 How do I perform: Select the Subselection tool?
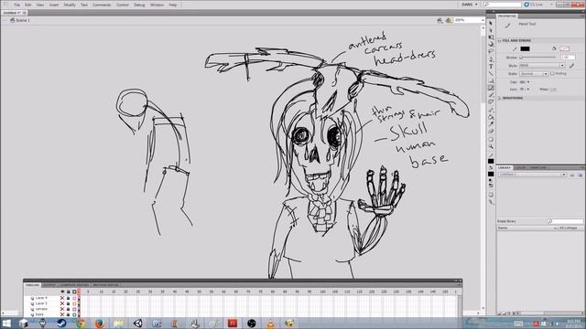491,30
